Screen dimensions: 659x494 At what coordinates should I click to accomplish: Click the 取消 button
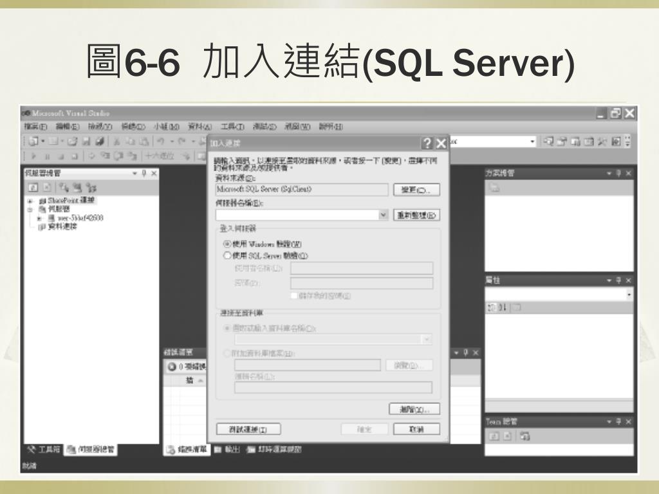tap(416, 429)
